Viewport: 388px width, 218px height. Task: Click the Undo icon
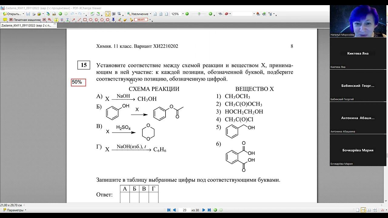[72, 14]
